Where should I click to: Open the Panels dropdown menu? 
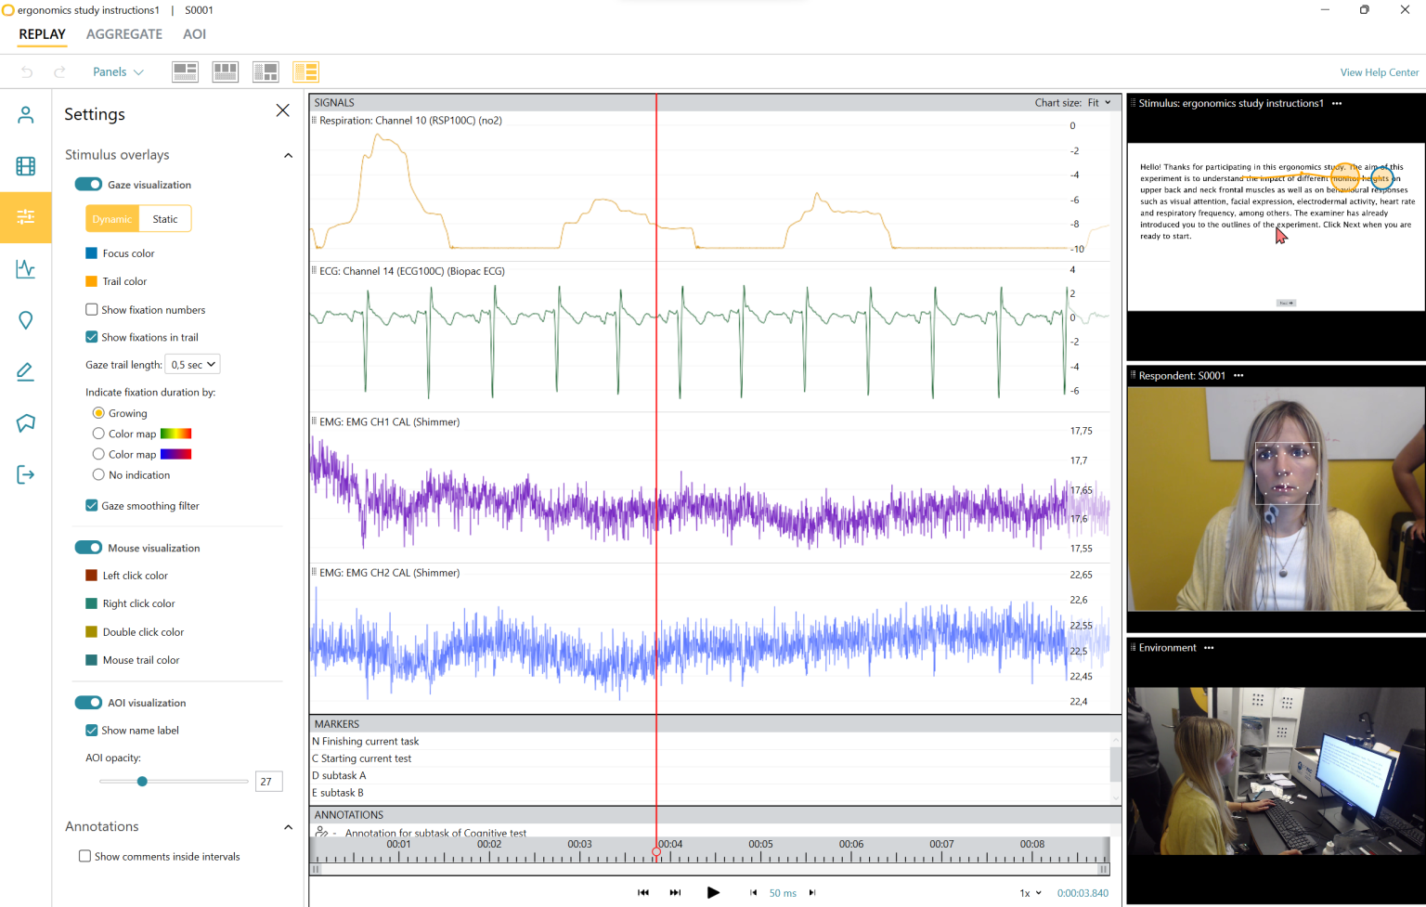tap(118, 71)
